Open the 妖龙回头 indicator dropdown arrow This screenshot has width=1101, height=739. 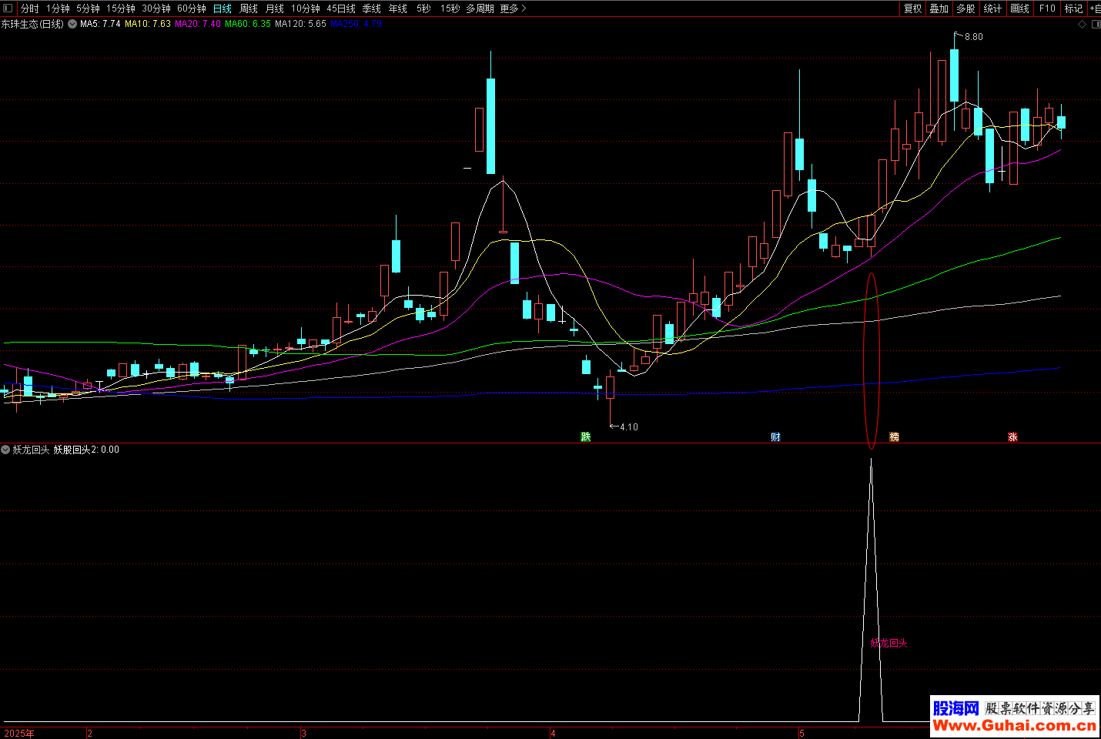(x=5, y=450)
